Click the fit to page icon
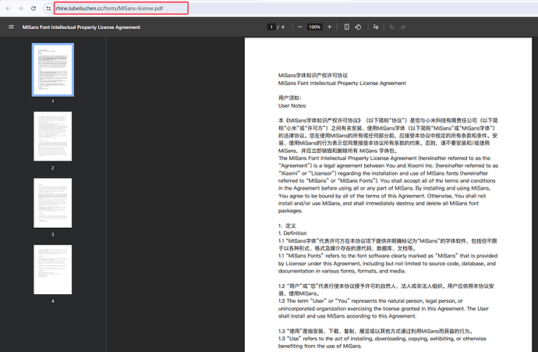This screenshot has width=538, height=352. (346, 27)
